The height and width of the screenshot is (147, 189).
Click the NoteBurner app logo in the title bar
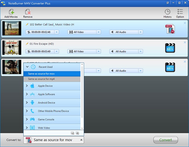[x=3, y=3]
